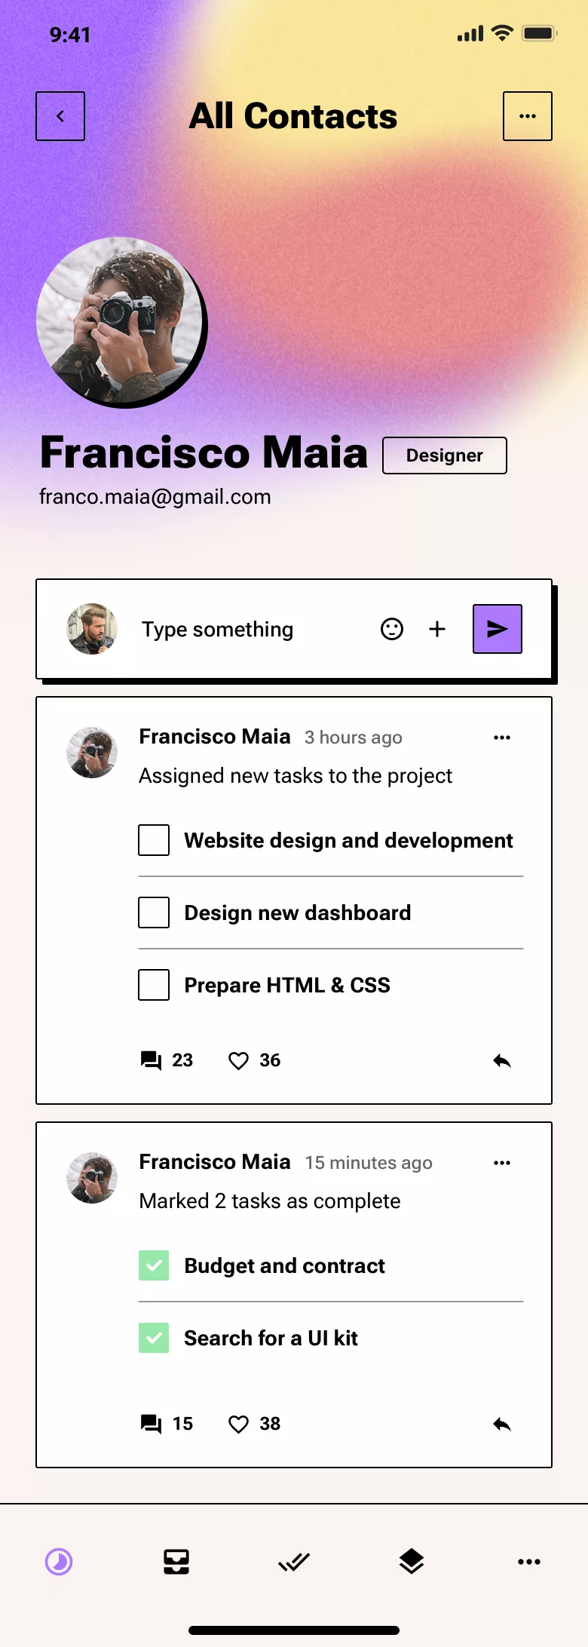Open the All Contacts options menu
Screen dimensions: 588x1647
click(527, 115)
